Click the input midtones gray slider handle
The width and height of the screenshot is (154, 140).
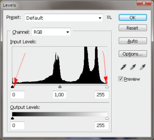coord(60,87)
